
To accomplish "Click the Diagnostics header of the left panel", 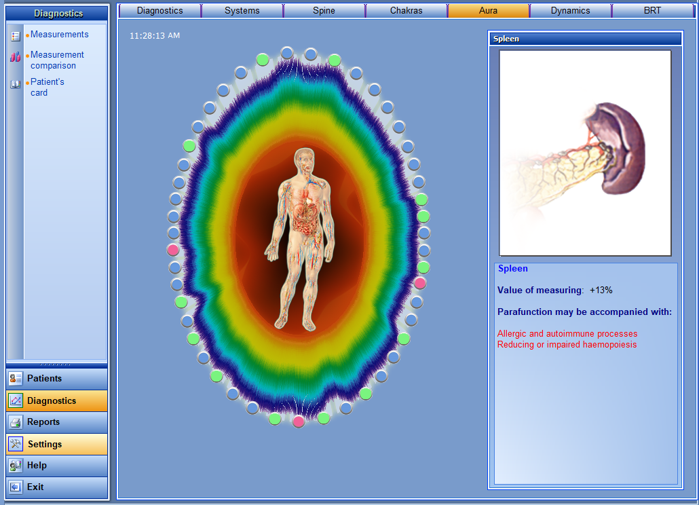I will pos(57,14).
